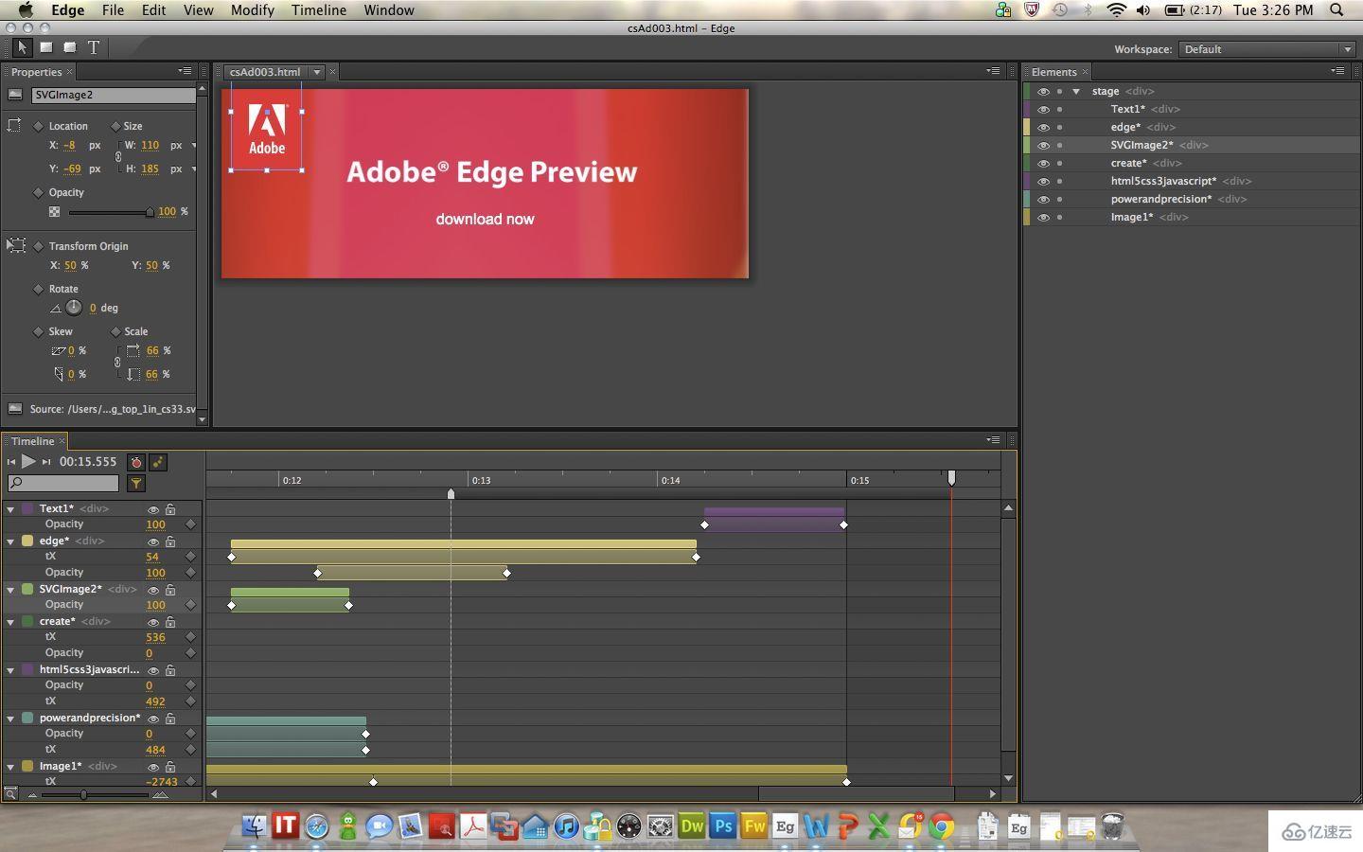
Task: Toggle the link width and height icon
Action: pos(118,157)
